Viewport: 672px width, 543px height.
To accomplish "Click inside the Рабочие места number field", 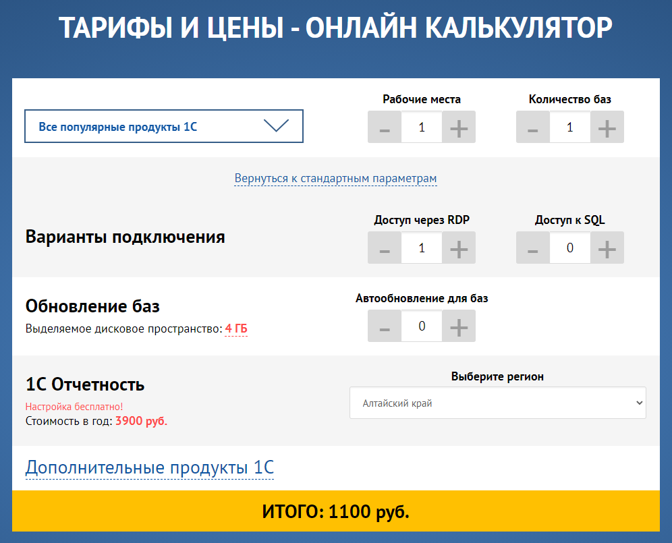I will tap(421, 127).
